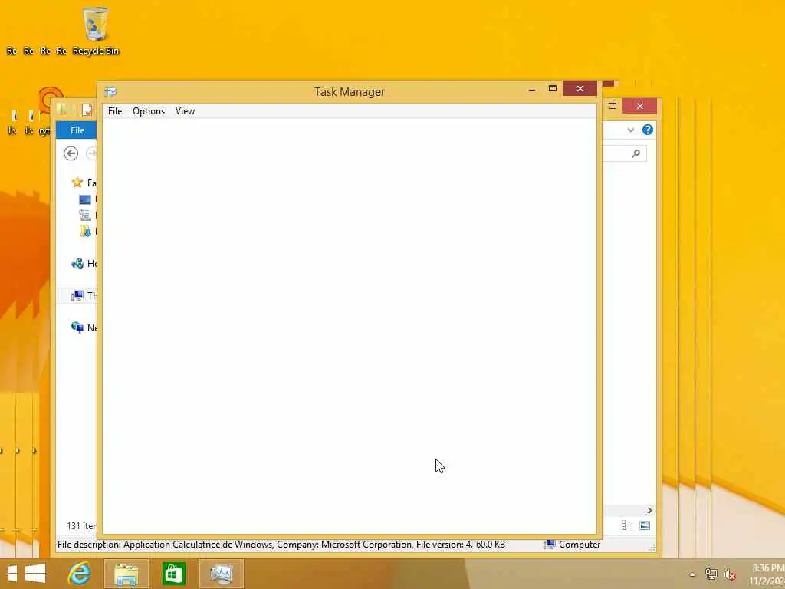This screenshot has width=785, height=589.
Task: Open the muted volume tray icon
Action: (730, 574)
